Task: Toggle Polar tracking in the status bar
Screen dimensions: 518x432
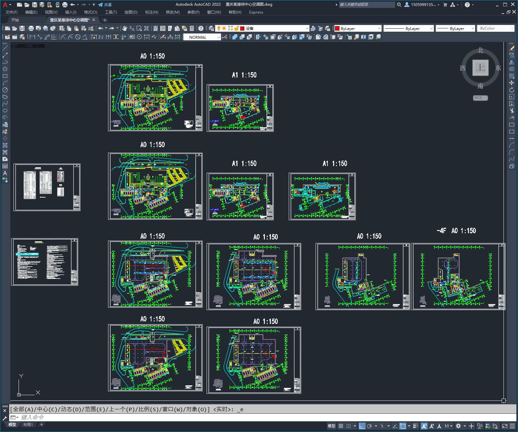Action: 370,426
